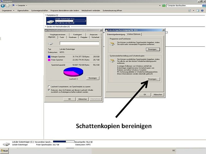Image resolution: width=206 pixels, height=154 pixels.
Task: Select the Weitere Optionen tab
Action: coord(134,34)
